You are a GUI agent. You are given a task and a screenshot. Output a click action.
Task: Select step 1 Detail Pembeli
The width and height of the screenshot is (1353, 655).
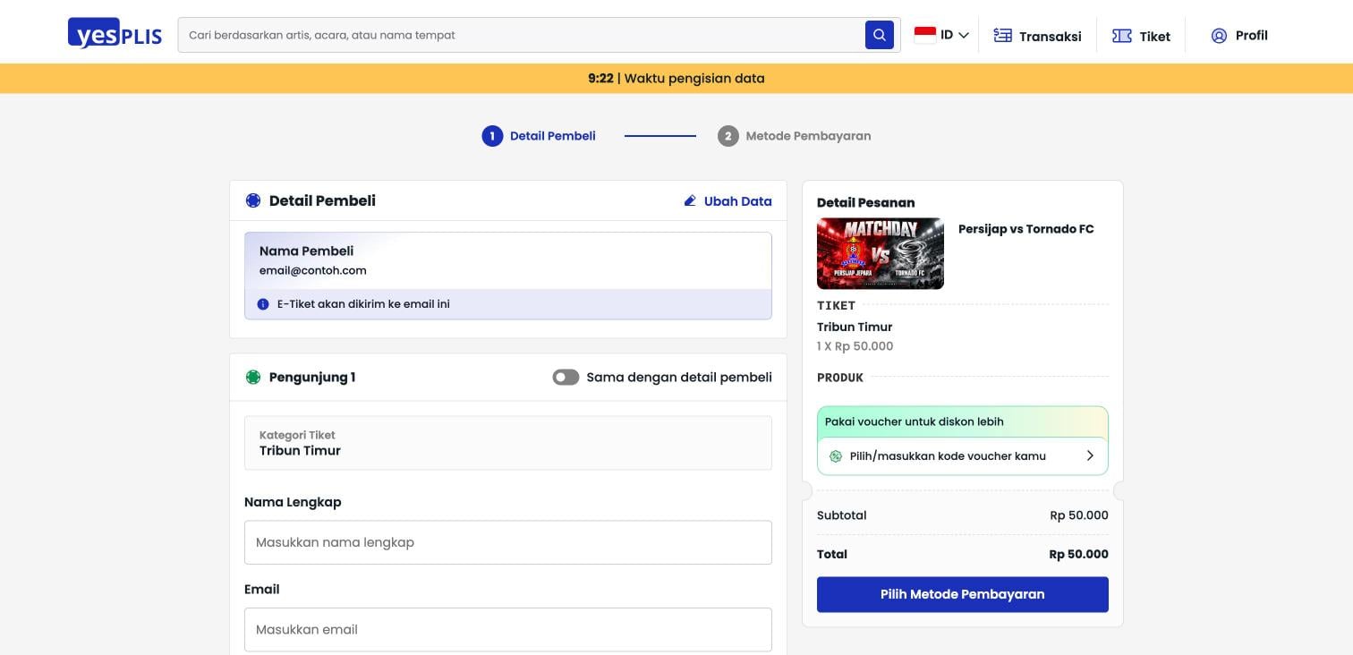[x=539, y=136]
